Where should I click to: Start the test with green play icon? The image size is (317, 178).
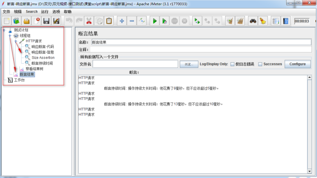click(x=155, y=21)
